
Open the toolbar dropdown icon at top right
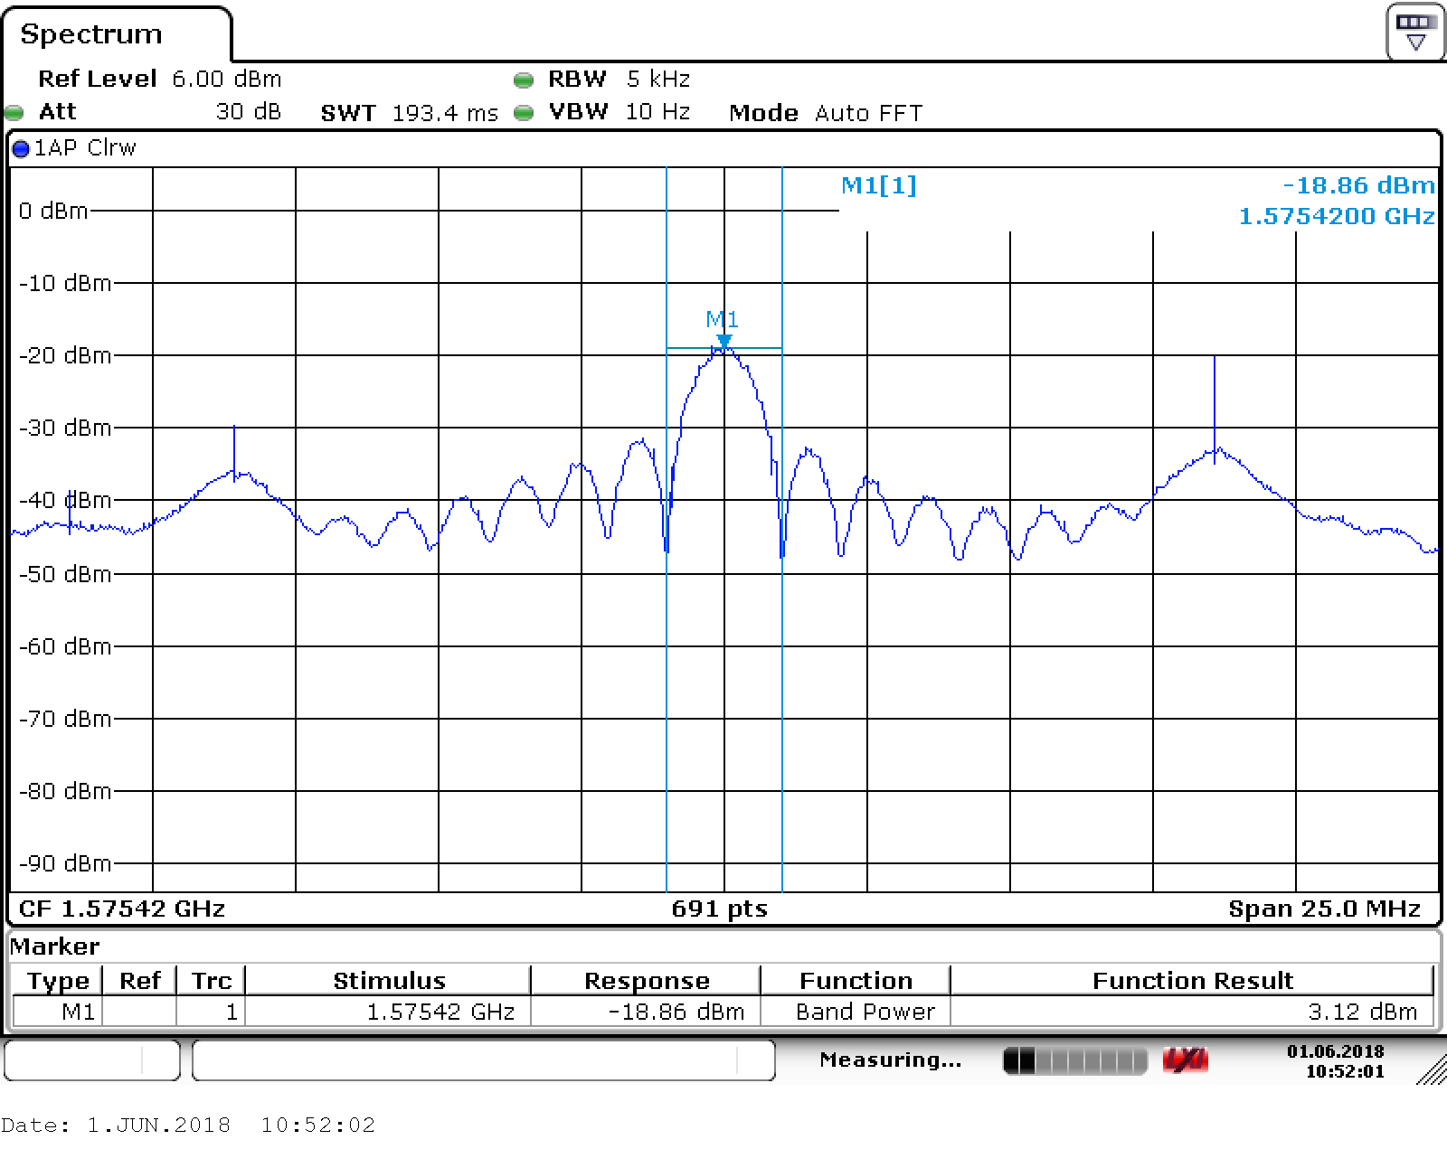pos(1415,33)
